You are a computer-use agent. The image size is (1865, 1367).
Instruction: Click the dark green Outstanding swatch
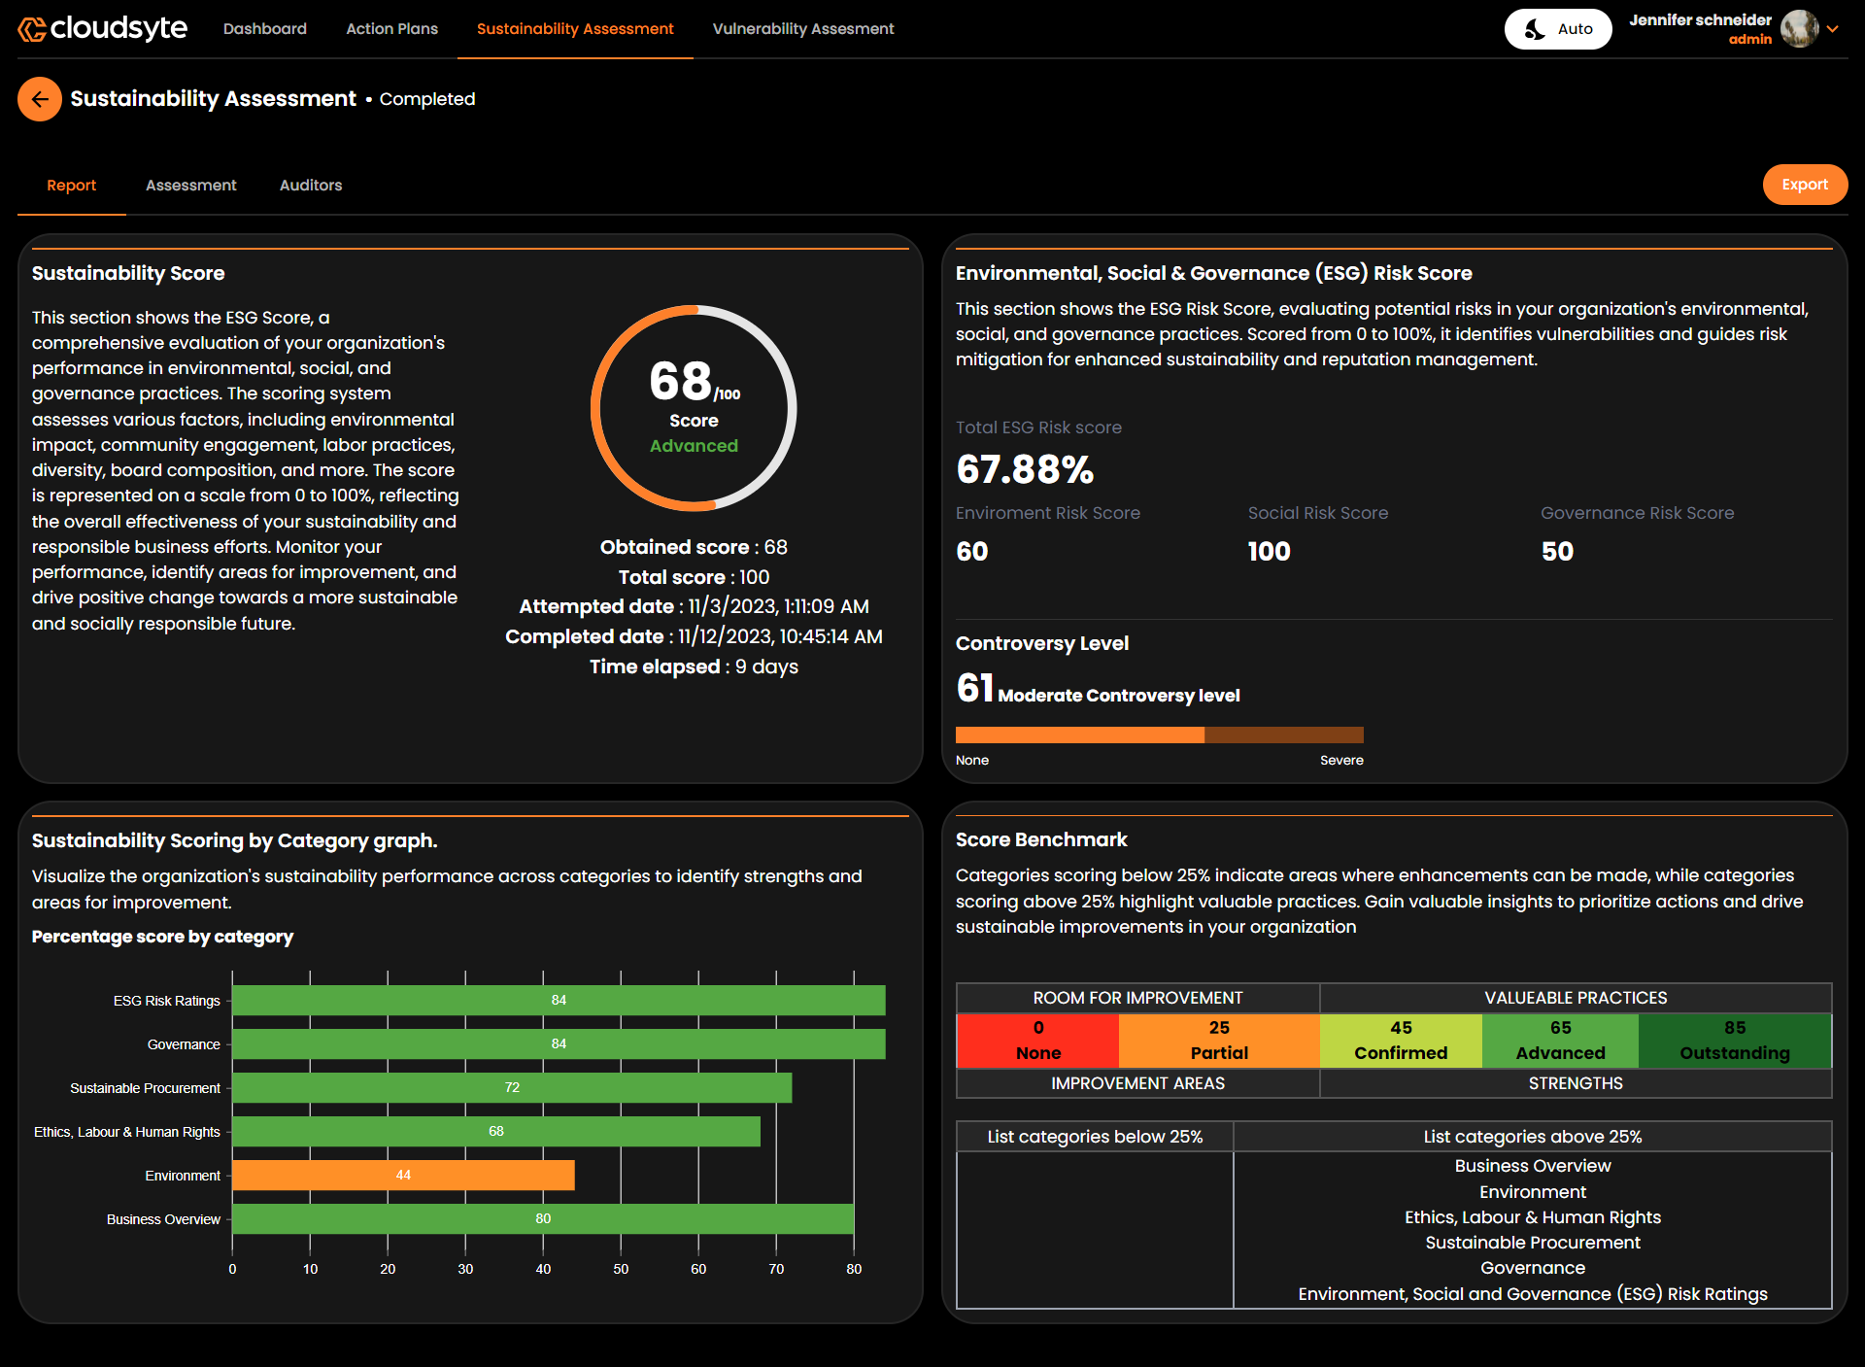(1734, 1040)
